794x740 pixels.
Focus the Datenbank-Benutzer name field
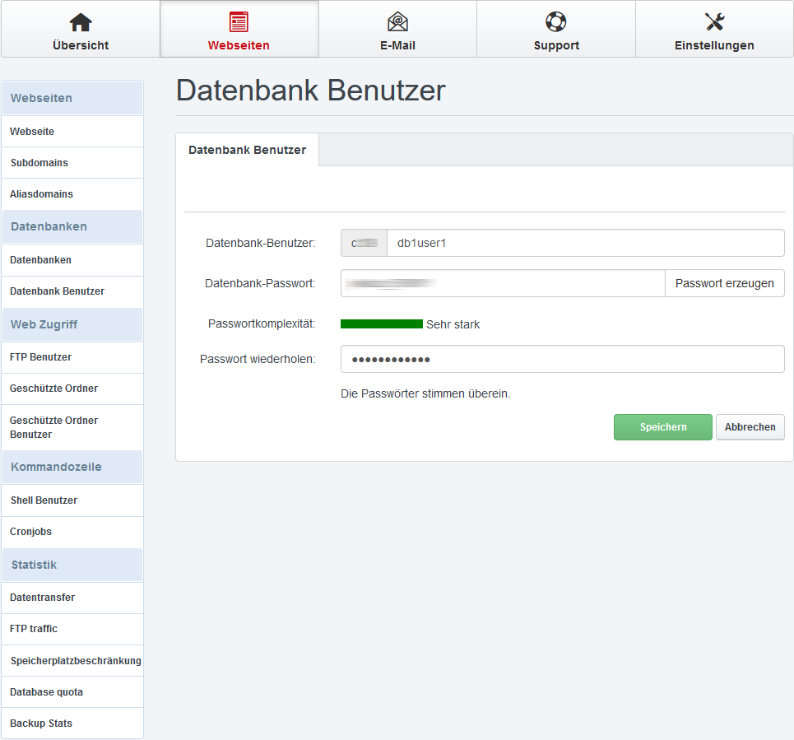[x=584, y=243]
